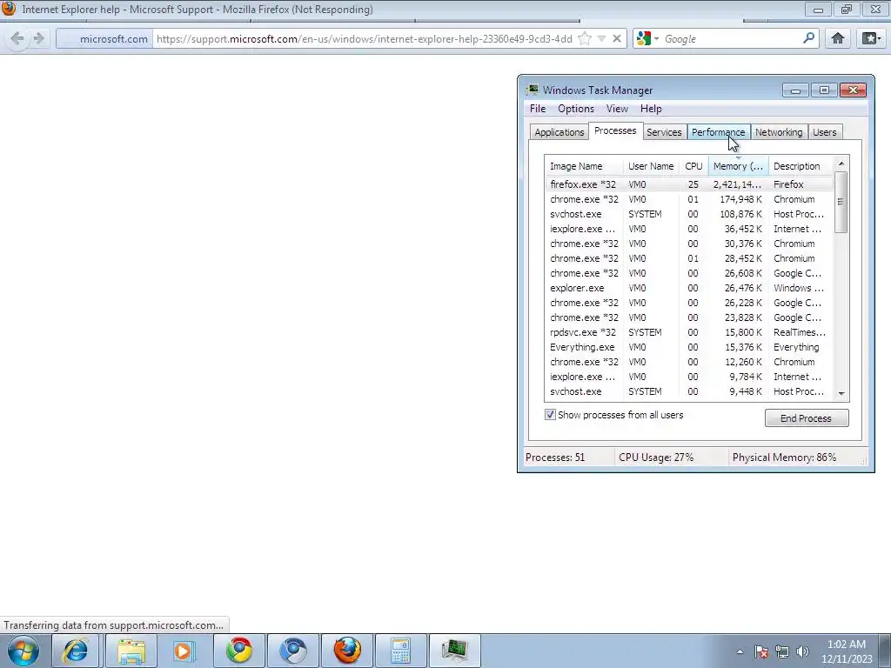The height and width of the screenshot is (668, 891).
Task: Sort by Image Name column
Action: [584, 166]
